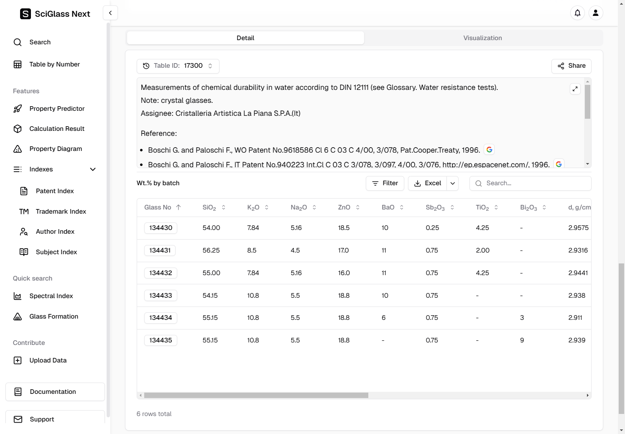Toggle sort order on Glass No column
625x434 pixels.
[179, 207]
